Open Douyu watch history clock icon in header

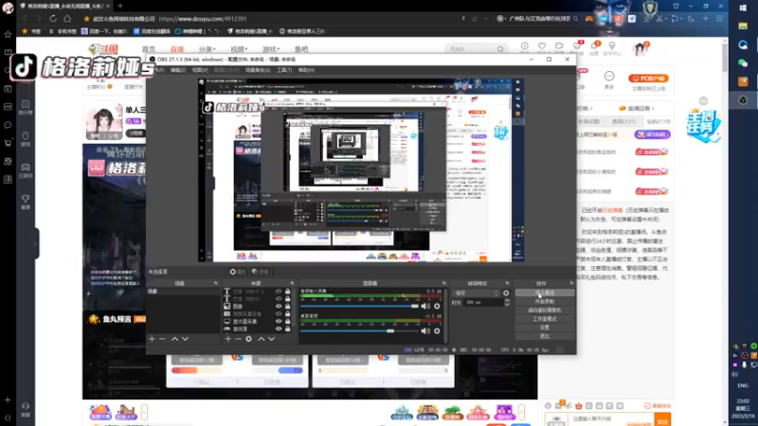click(x=525, y=46)
